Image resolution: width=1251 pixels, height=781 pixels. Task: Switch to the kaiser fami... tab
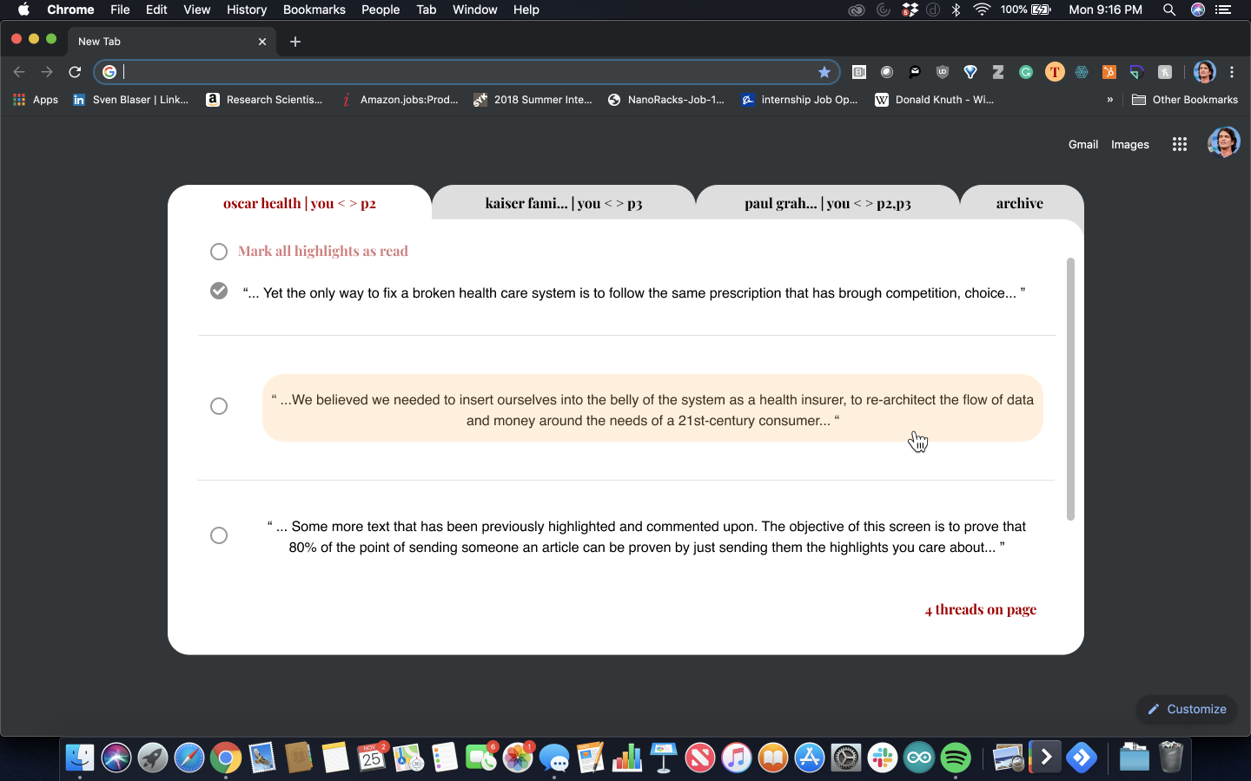pos(564,203)
